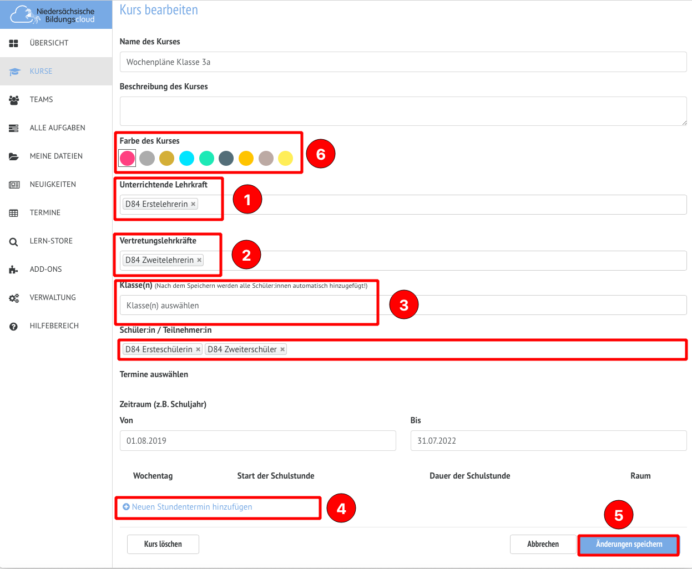Click Neuen Stundentermin hinzufügen link

[x=191, y=507]
